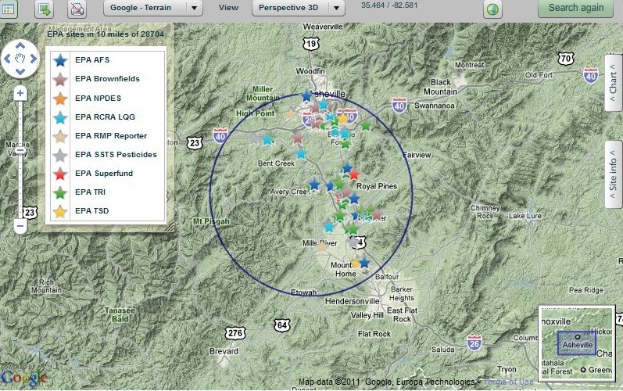The height and width of the screenshot is (391, 623).
Task: Zoom in with the plus button
Action: [x=20, y=94]
